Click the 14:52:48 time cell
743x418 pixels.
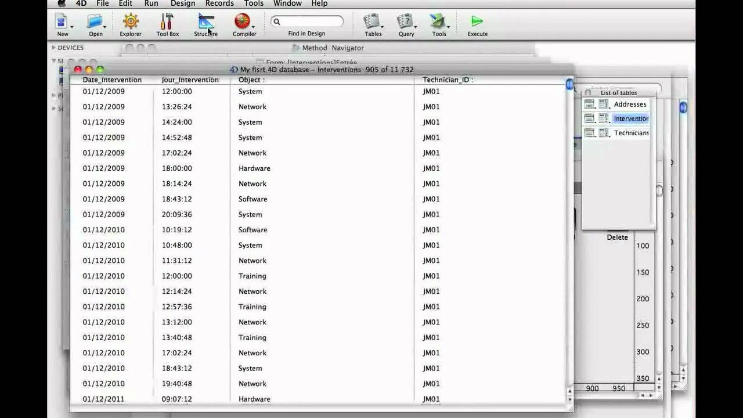[x=176, y=138]
